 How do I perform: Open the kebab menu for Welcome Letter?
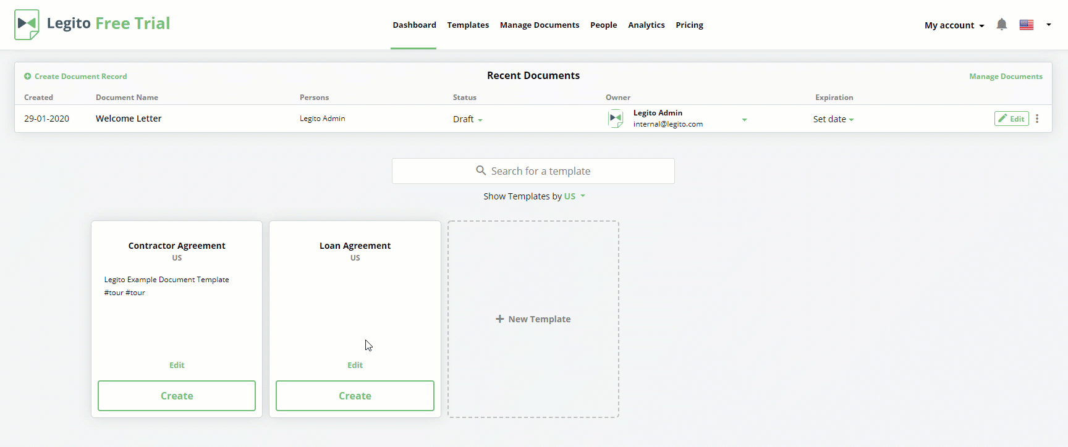click(x=1037, y=119)
